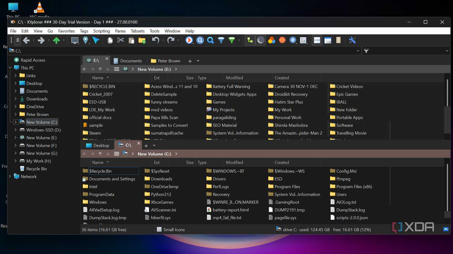Open the Scripting menu
Screen dimensions: 453x254
(x=101, y=31)
